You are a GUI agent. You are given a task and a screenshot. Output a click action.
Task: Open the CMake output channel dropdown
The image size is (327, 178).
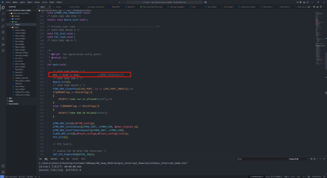[x=298, y=159]
